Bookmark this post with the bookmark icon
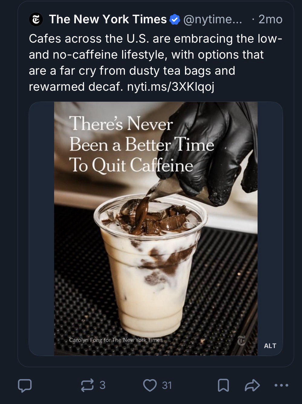Viewport: 302px width, 404px height. coord(223,386)
